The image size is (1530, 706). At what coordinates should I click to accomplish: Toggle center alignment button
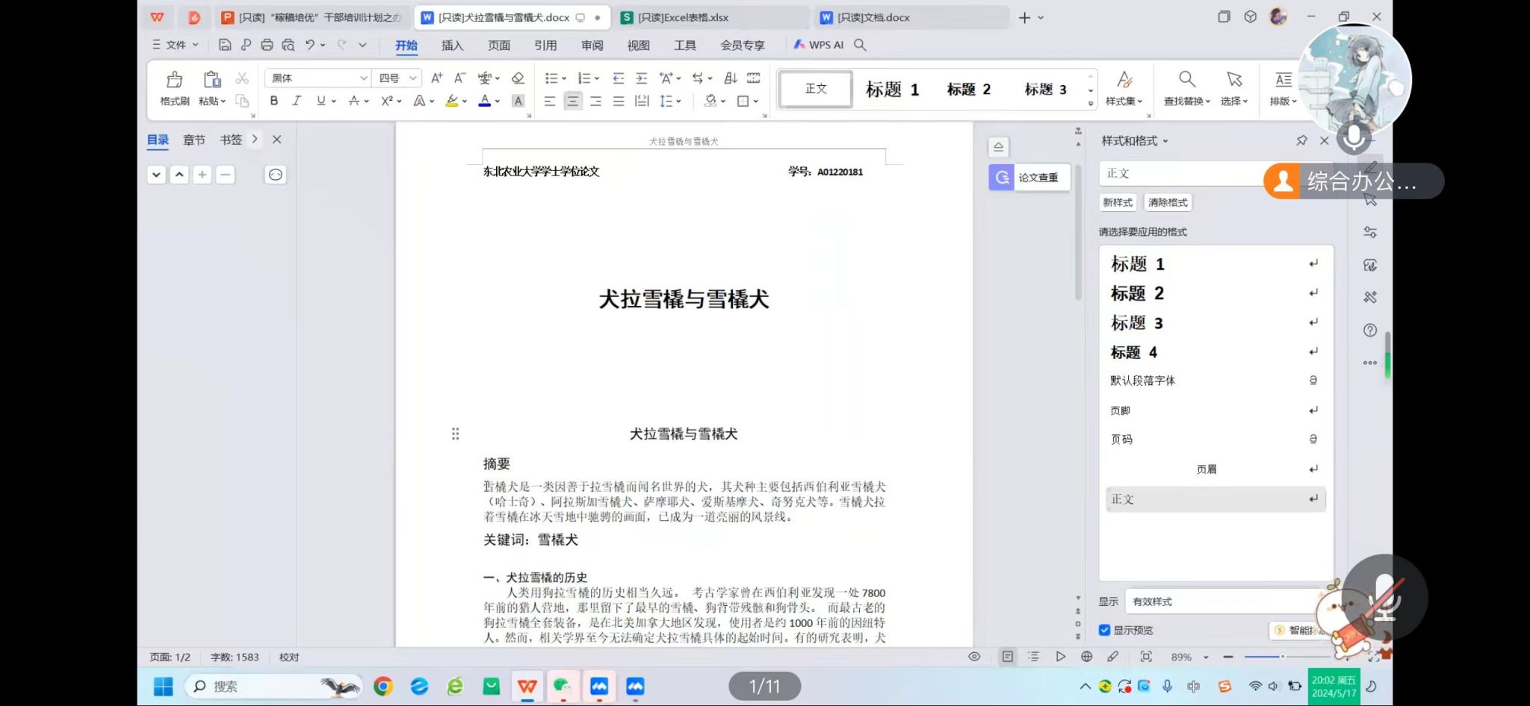(x=573, y=101)
